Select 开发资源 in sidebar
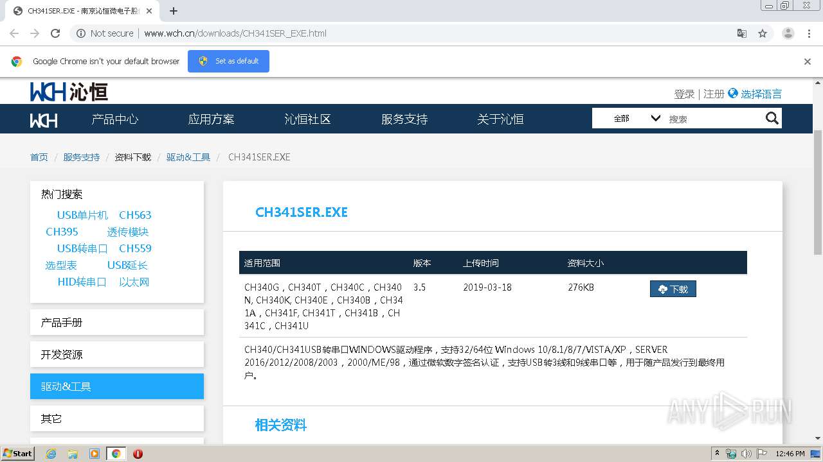 pyautogui.click(x=117, y=354)
